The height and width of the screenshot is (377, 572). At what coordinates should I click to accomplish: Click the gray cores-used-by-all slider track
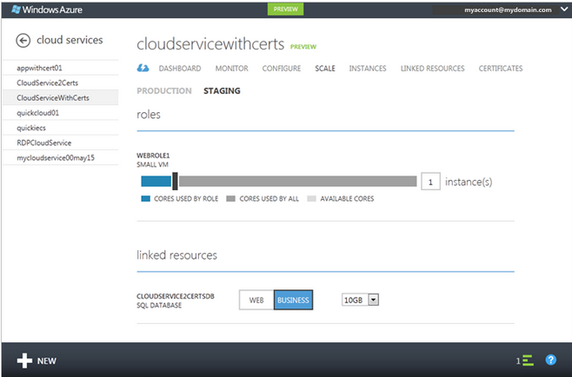[297, 182]
